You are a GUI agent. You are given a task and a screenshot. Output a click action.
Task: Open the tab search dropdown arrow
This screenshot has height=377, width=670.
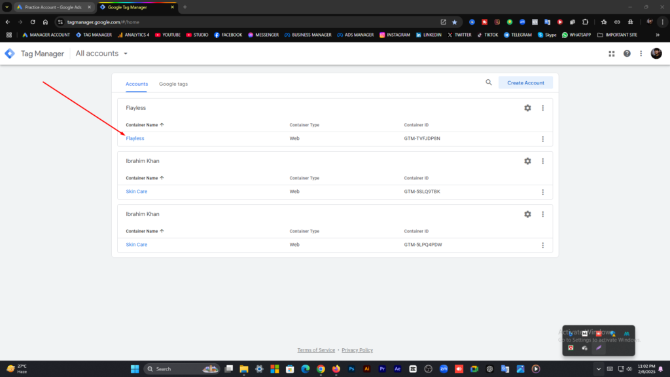[7, 7]
